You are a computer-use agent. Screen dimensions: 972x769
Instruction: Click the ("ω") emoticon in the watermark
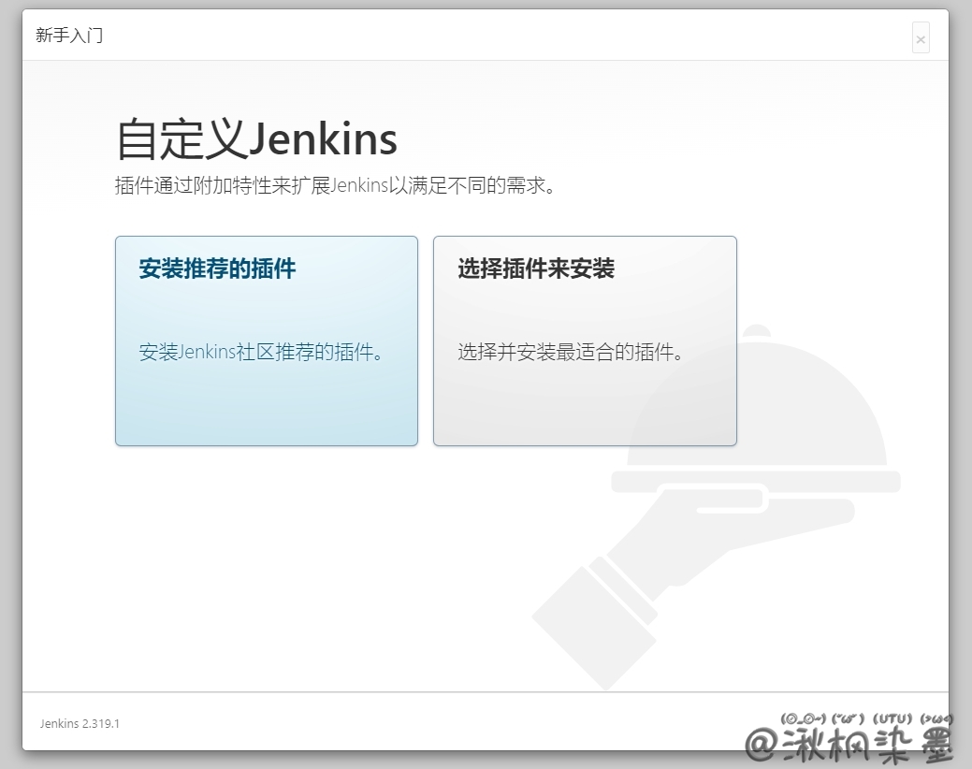tap(845, 718)
